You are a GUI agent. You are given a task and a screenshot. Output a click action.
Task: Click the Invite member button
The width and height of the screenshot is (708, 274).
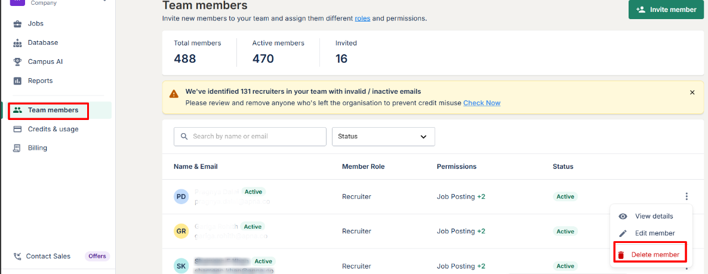pyautogui.click(x=666, y=10)
